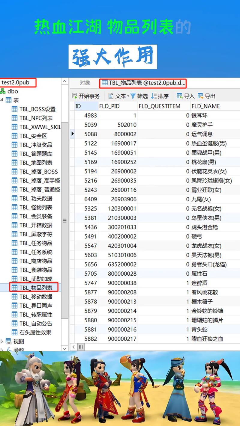Viewport: 240px width, 426px height.
Task: Click the TBL_套装物品 table icon
Action: pyautogui.click(x=14, y=270)
